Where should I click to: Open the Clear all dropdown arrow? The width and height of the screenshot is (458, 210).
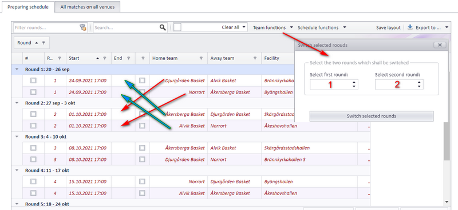coord(244,27)
